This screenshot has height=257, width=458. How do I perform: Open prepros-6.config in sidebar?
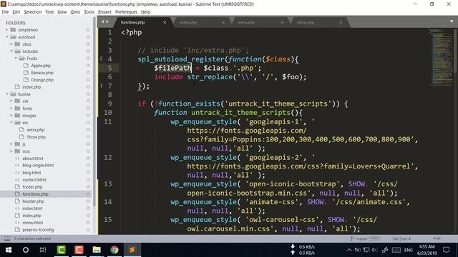pyautogui.click(x=38, y=230)
